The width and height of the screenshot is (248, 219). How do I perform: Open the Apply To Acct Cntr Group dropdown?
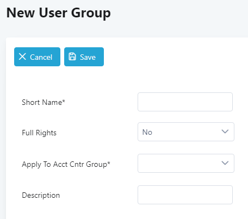(186, 163)
